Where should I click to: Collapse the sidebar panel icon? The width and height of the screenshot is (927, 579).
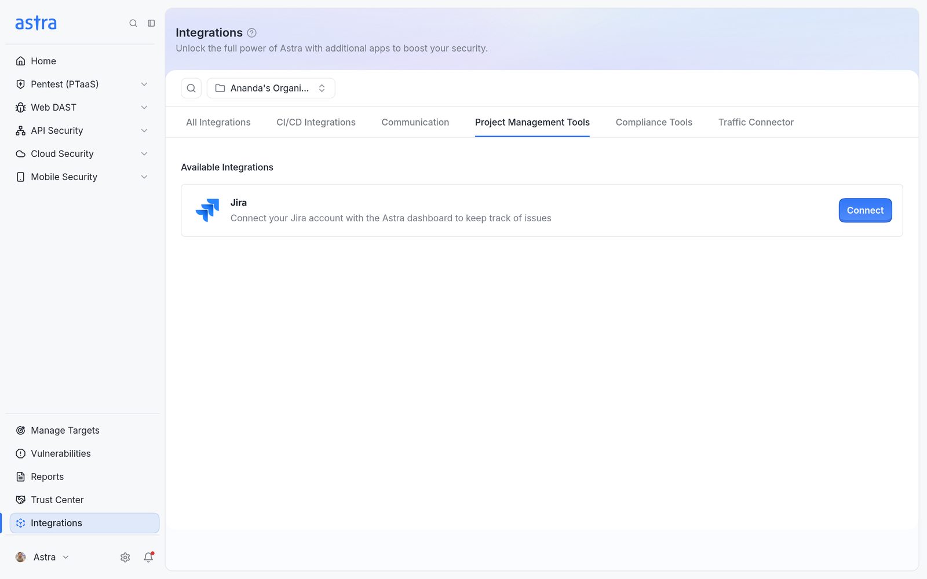(151, 23)
